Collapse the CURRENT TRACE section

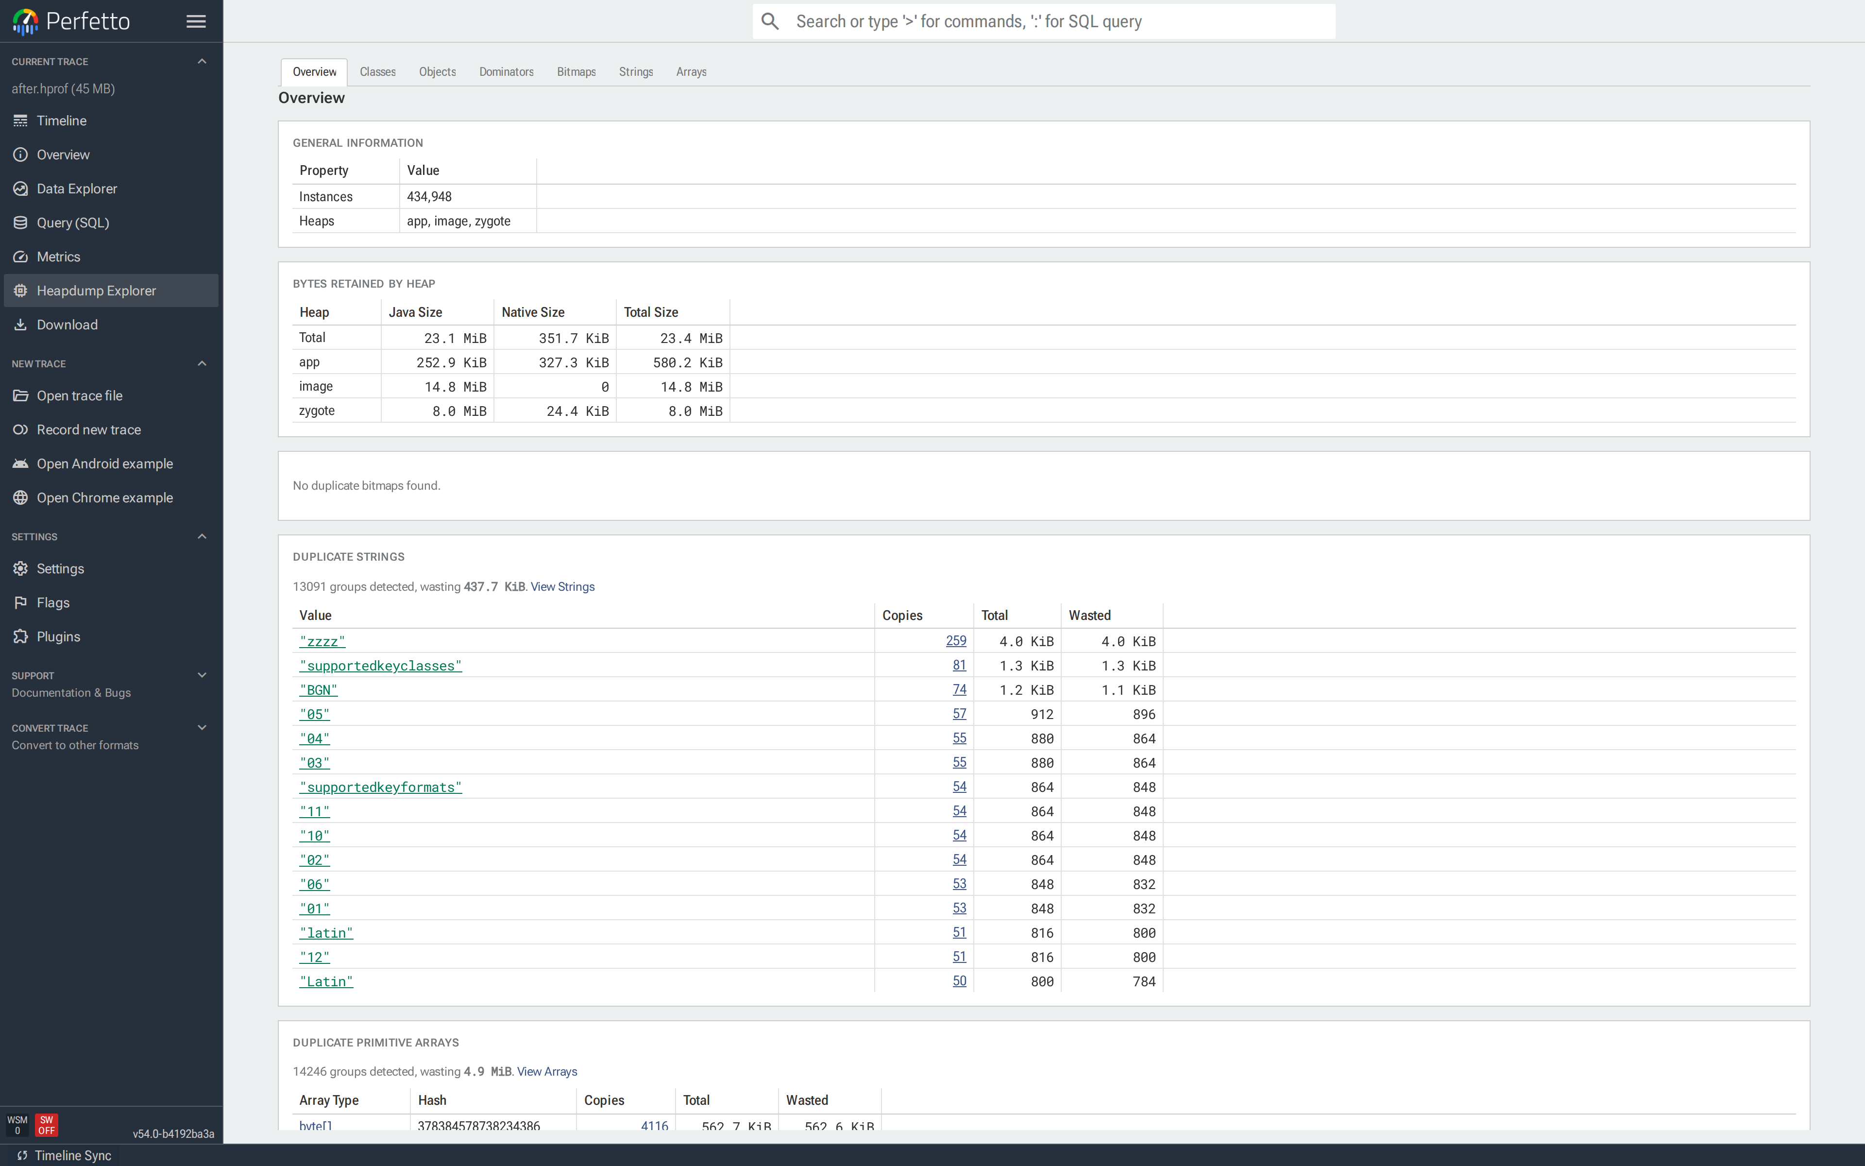click(202, 60)
